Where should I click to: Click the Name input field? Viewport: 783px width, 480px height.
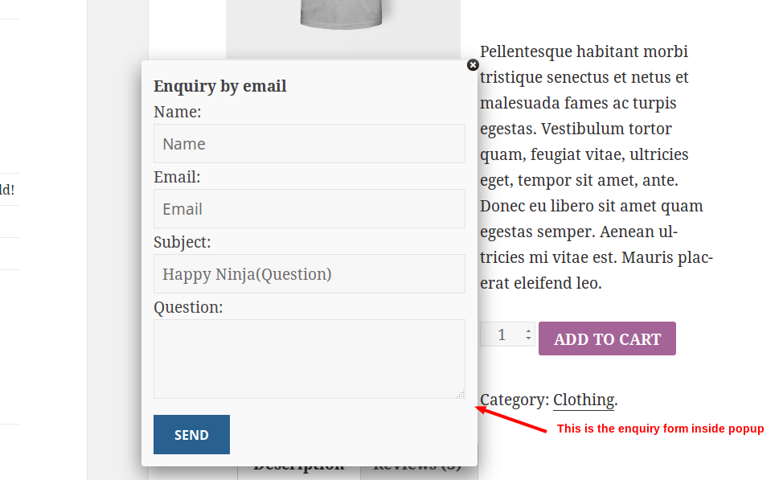tap(310, 143)
